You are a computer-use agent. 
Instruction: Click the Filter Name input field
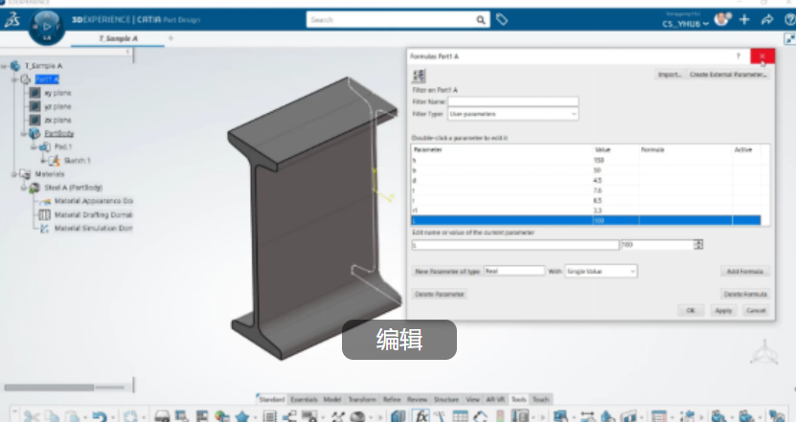(x=512, y=101)
